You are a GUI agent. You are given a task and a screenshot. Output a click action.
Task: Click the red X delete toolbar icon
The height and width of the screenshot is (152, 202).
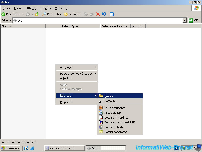click(98, 14)
